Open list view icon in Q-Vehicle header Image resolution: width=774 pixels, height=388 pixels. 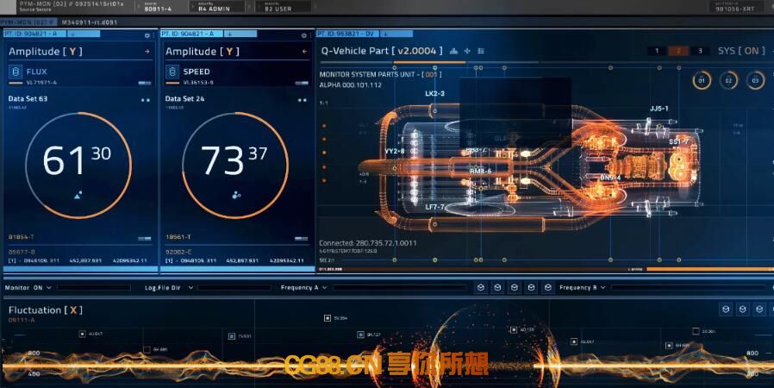coord(481,51)
